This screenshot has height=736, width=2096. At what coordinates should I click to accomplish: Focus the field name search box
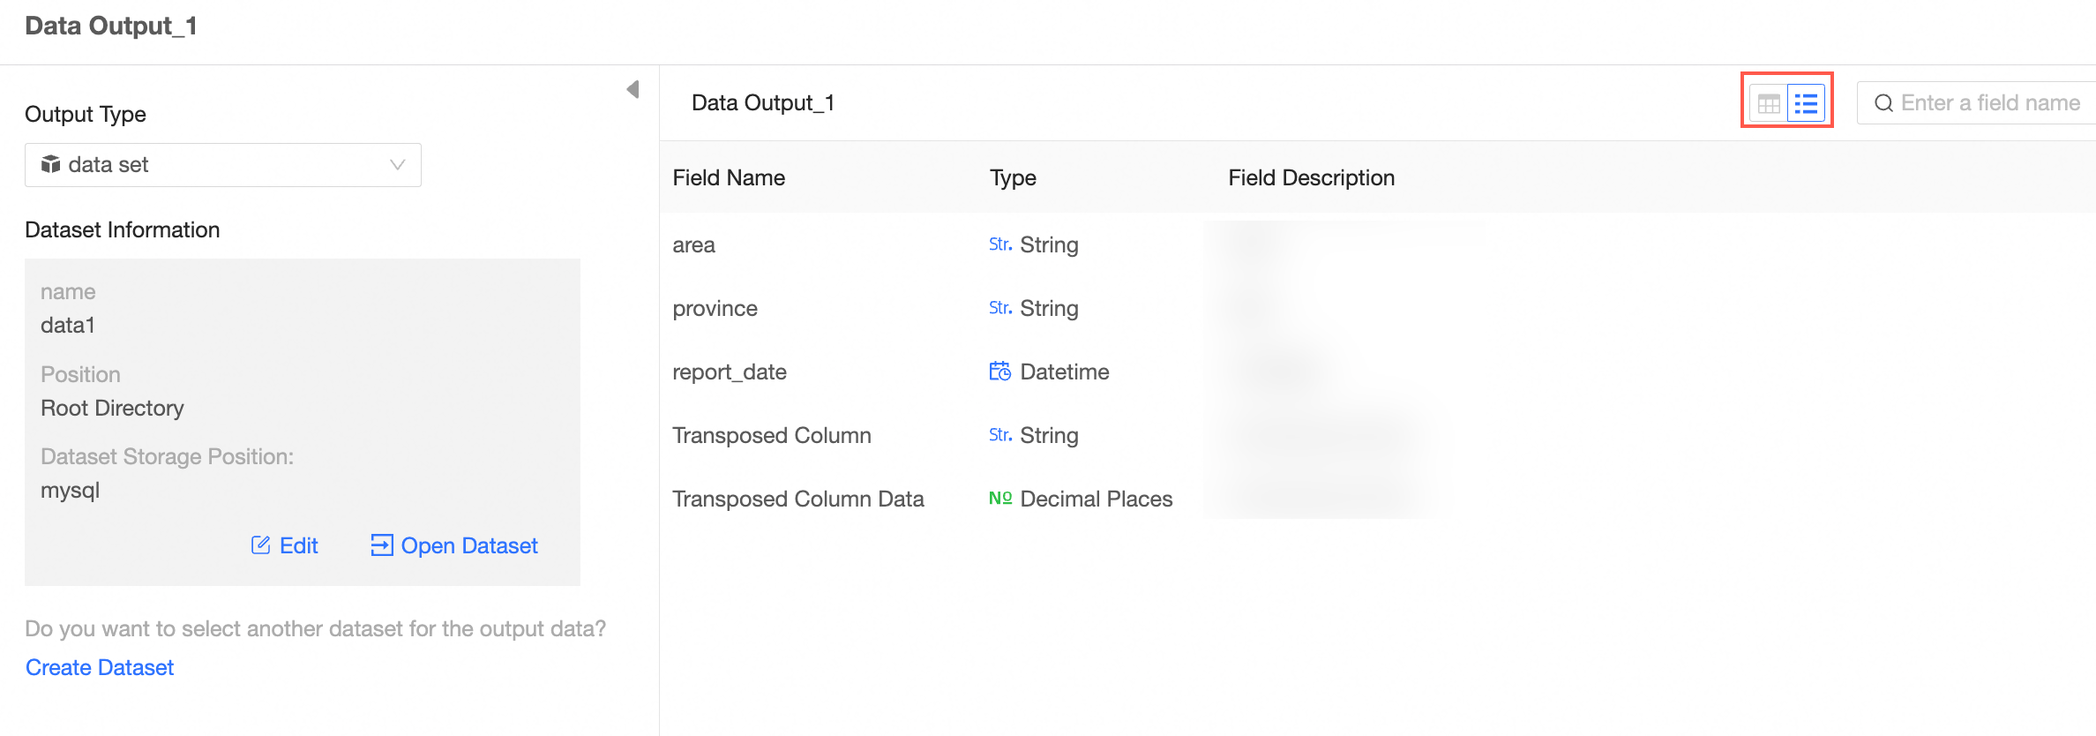1990,103
